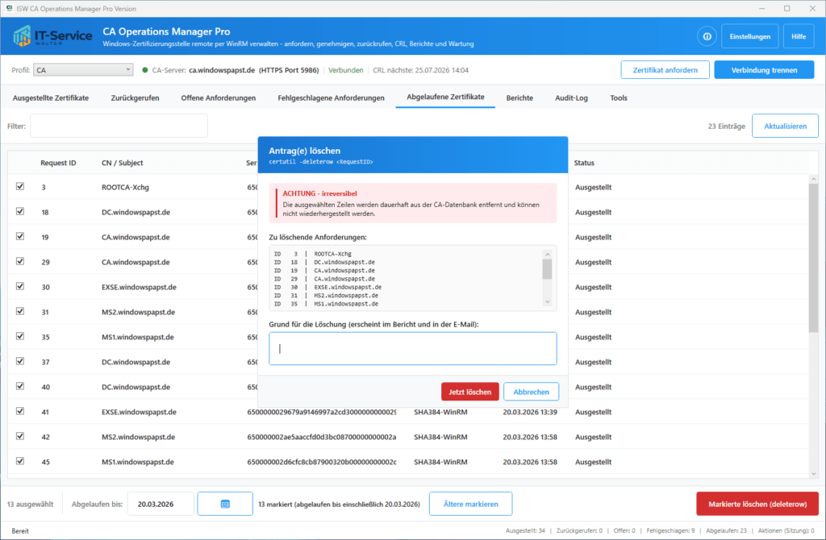This screenshot has width=826, height=540.
Task: Select the EXSE.windowspapst.de cell in row 41
Action: point(139,412)
